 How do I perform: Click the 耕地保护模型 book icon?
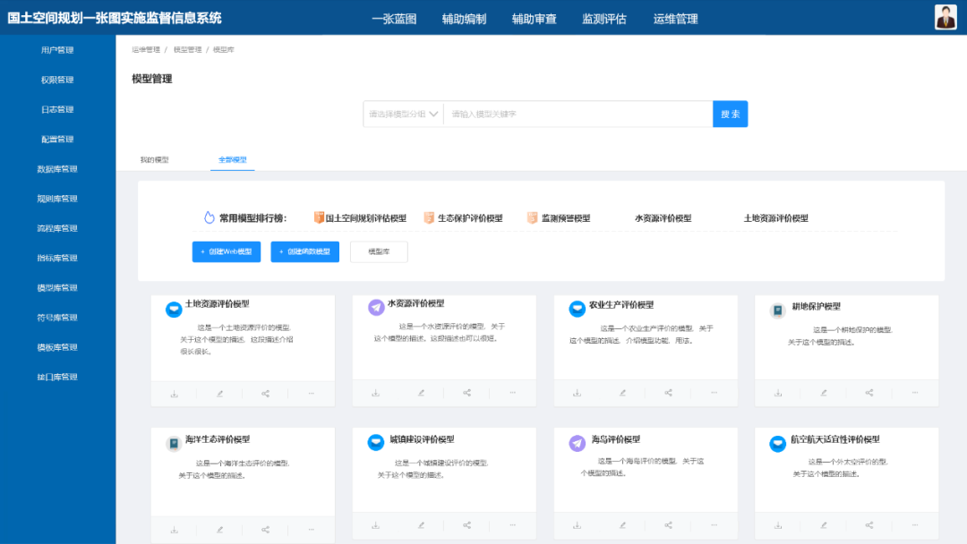coord(778,310)
